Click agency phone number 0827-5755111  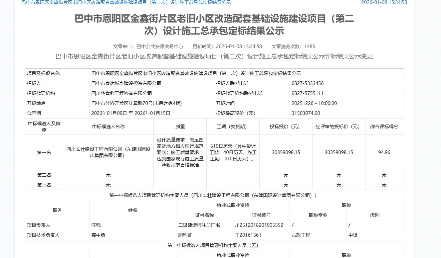click(x=308, y=93)
